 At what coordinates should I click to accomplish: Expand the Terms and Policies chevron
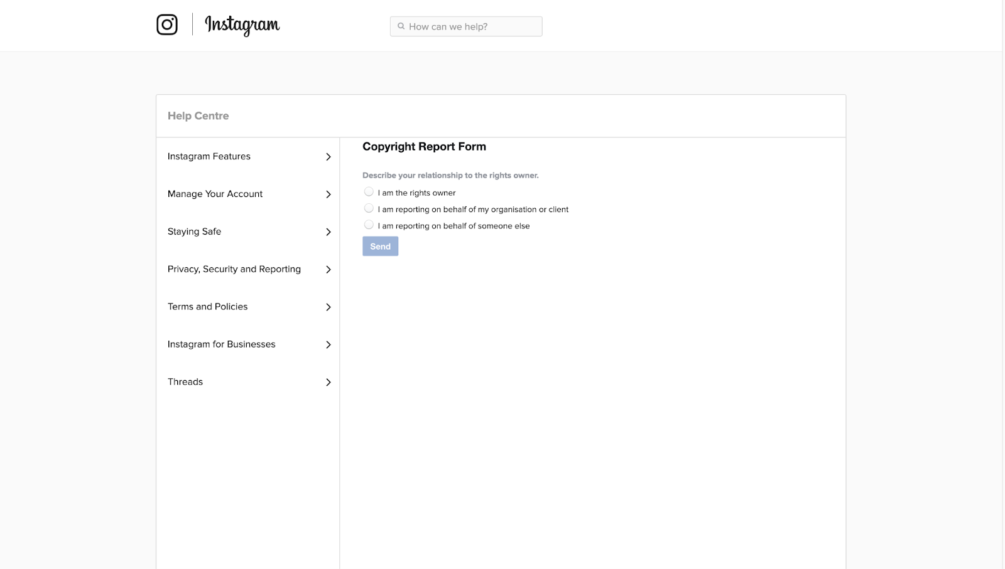click(x=328, y=307)
